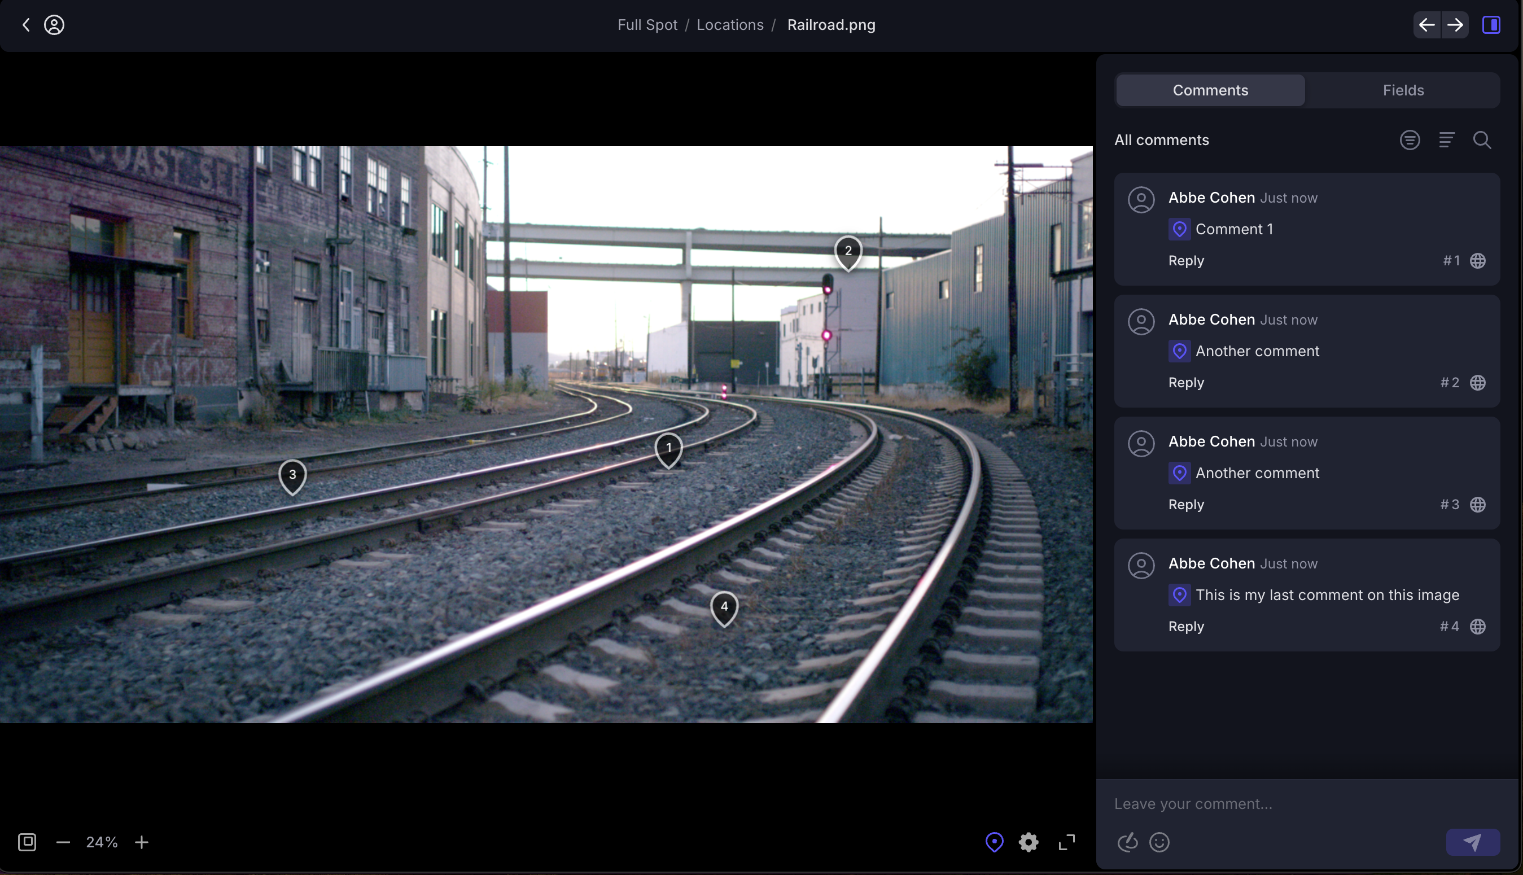Expand the image to fullscreen
1523x875 pixels.
point(1067,842)
